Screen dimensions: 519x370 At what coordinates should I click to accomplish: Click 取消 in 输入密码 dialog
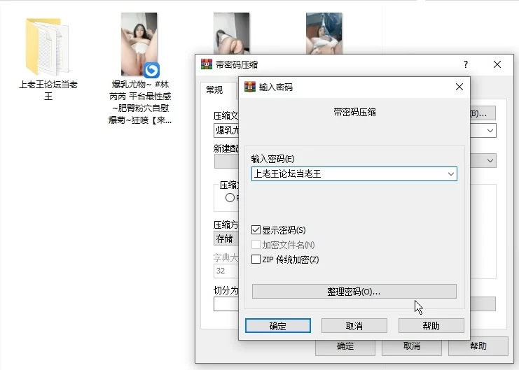pyautogui.click(x=354, y=326)
